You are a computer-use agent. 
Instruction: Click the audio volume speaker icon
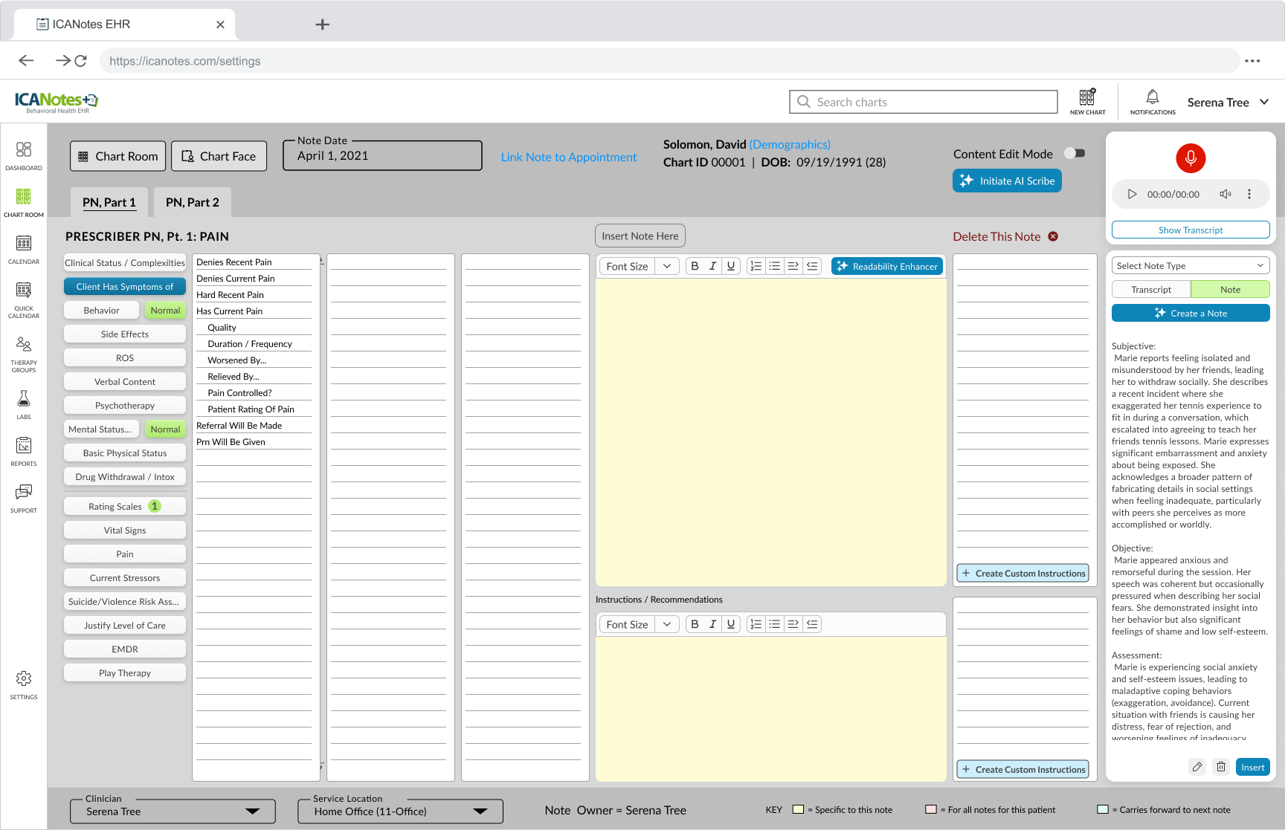tap(1225, 194)
